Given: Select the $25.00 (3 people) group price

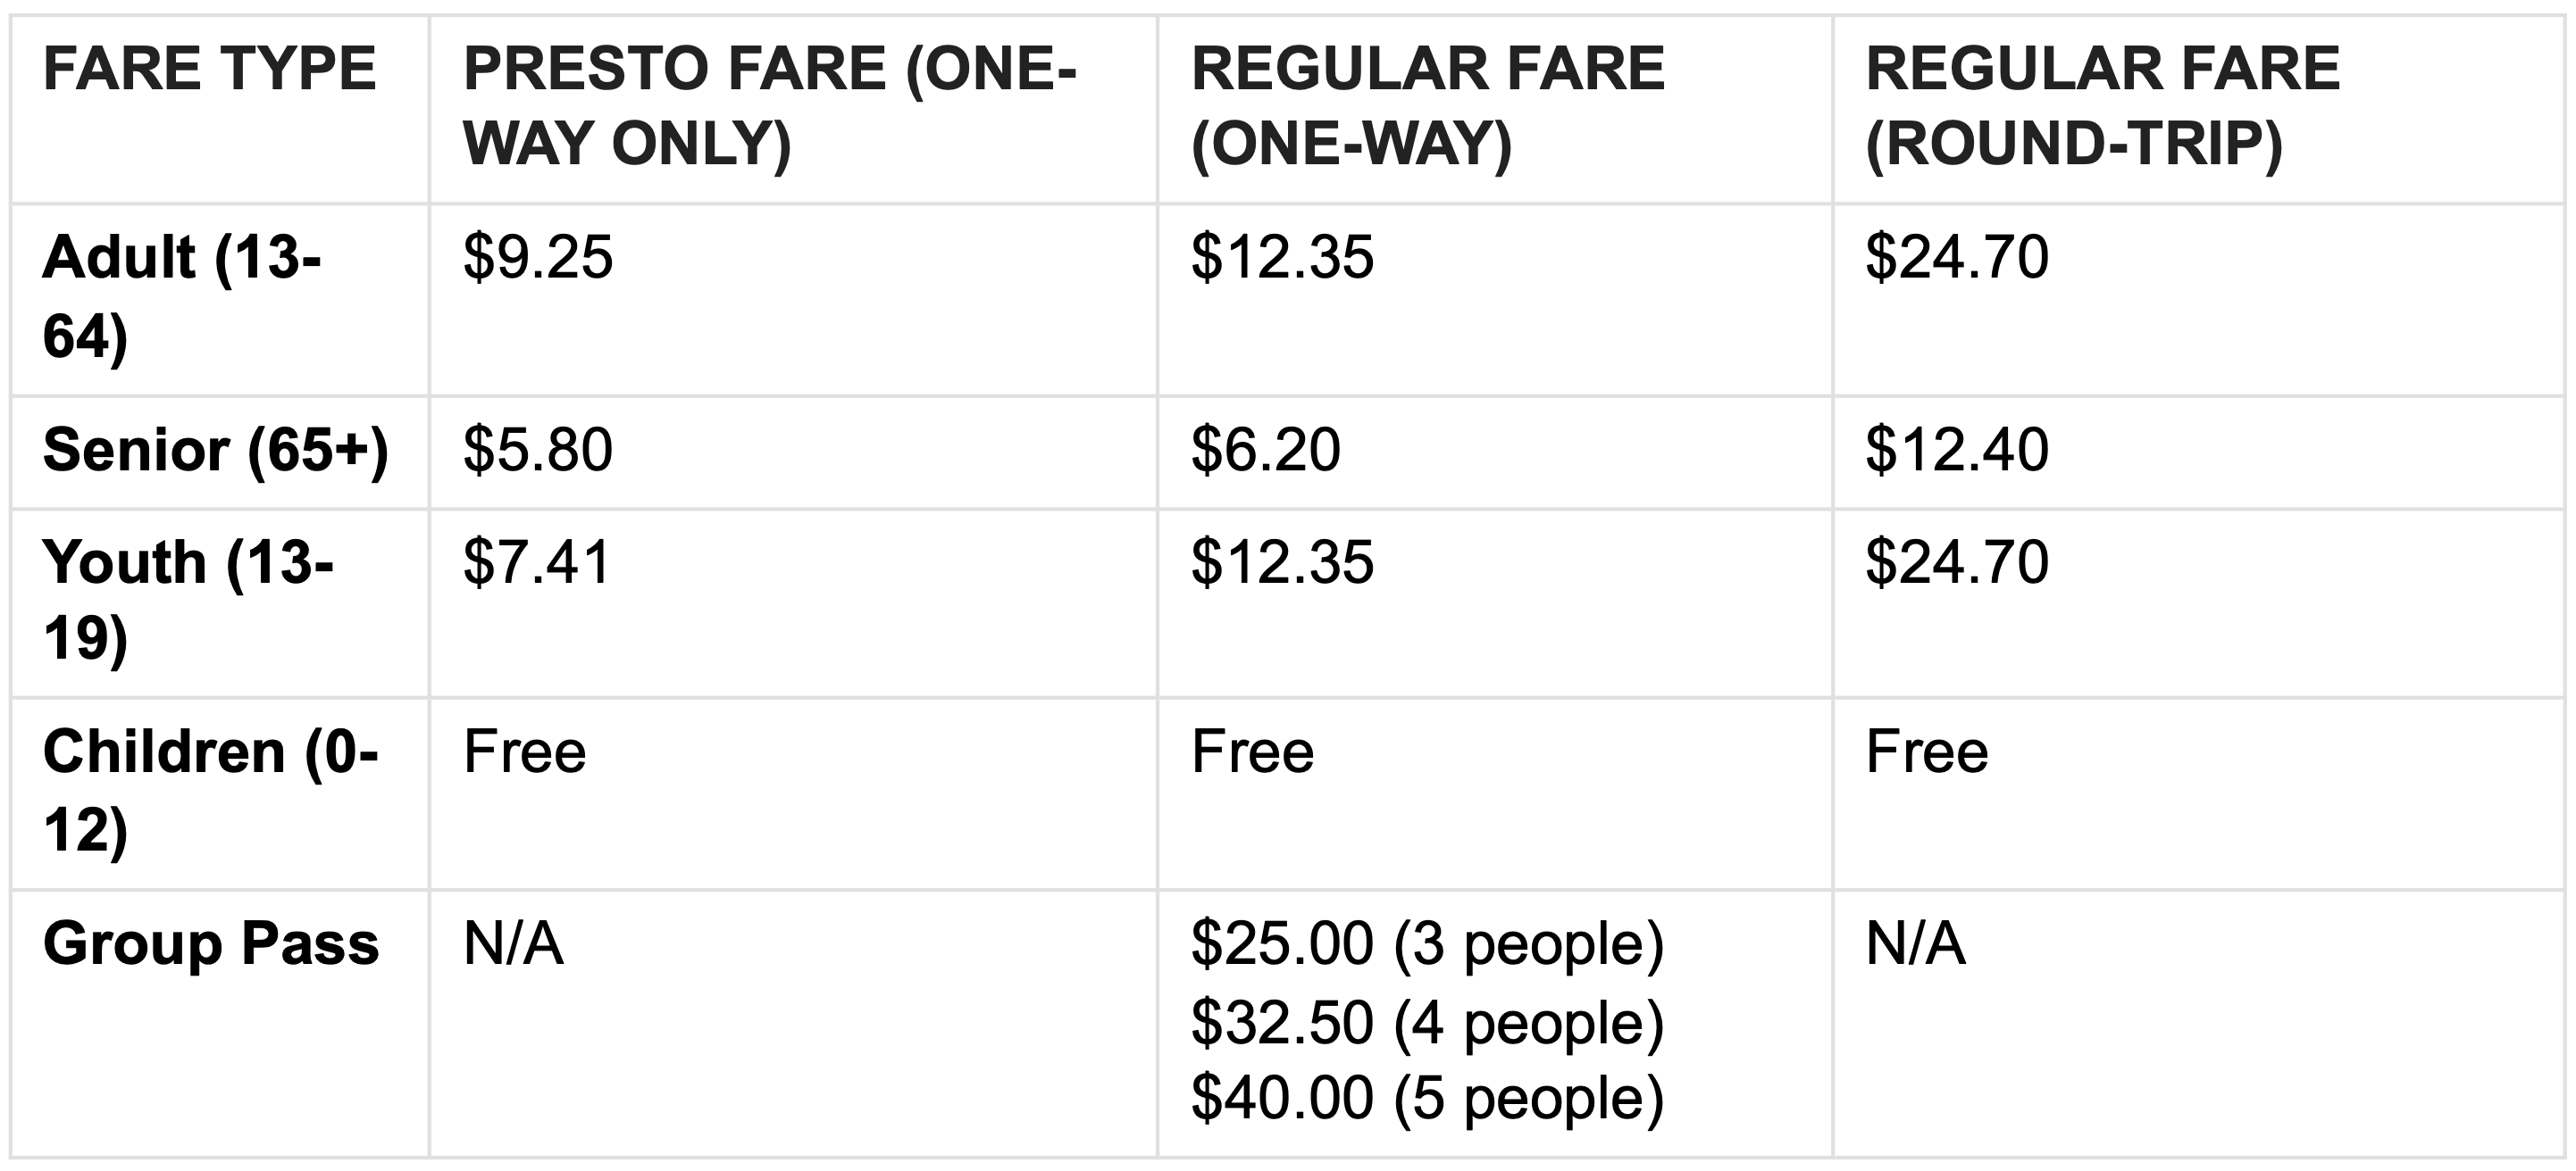Looking at the screenshot, I should (1427, 944).
